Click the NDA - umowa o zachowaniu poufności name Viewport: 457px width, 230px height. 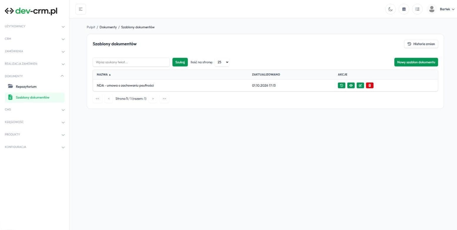(x=125, y=85)
